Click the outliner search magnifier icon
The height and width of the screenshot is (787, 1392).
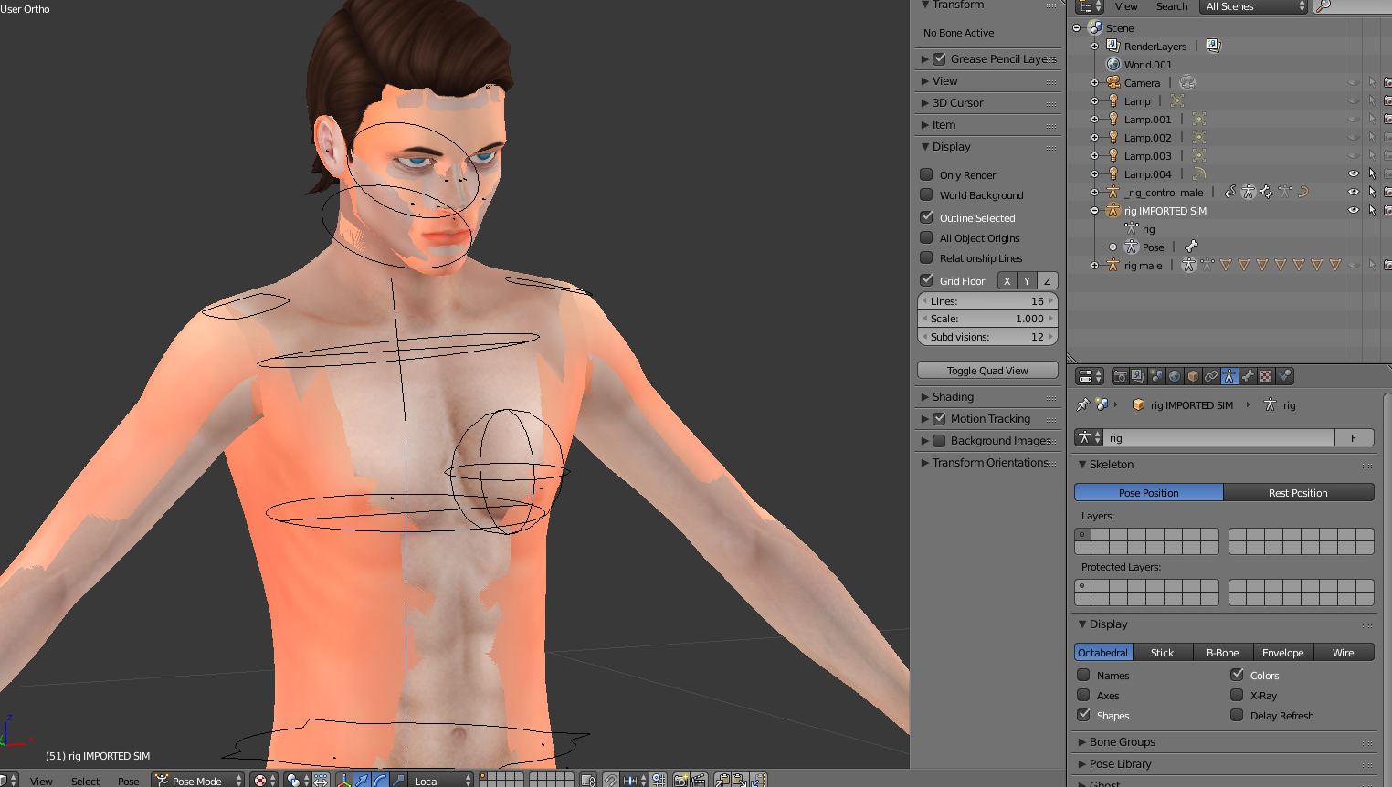(1323, 6)
